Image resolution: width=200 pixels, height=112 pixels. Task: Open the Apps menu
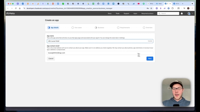135,13
